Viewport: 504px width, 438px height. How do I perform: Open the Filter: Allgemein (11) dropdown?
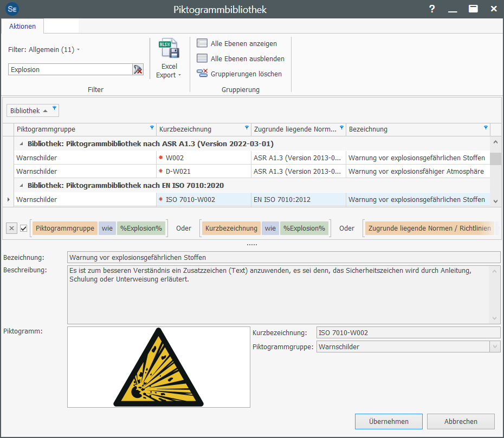click(44, 50)
